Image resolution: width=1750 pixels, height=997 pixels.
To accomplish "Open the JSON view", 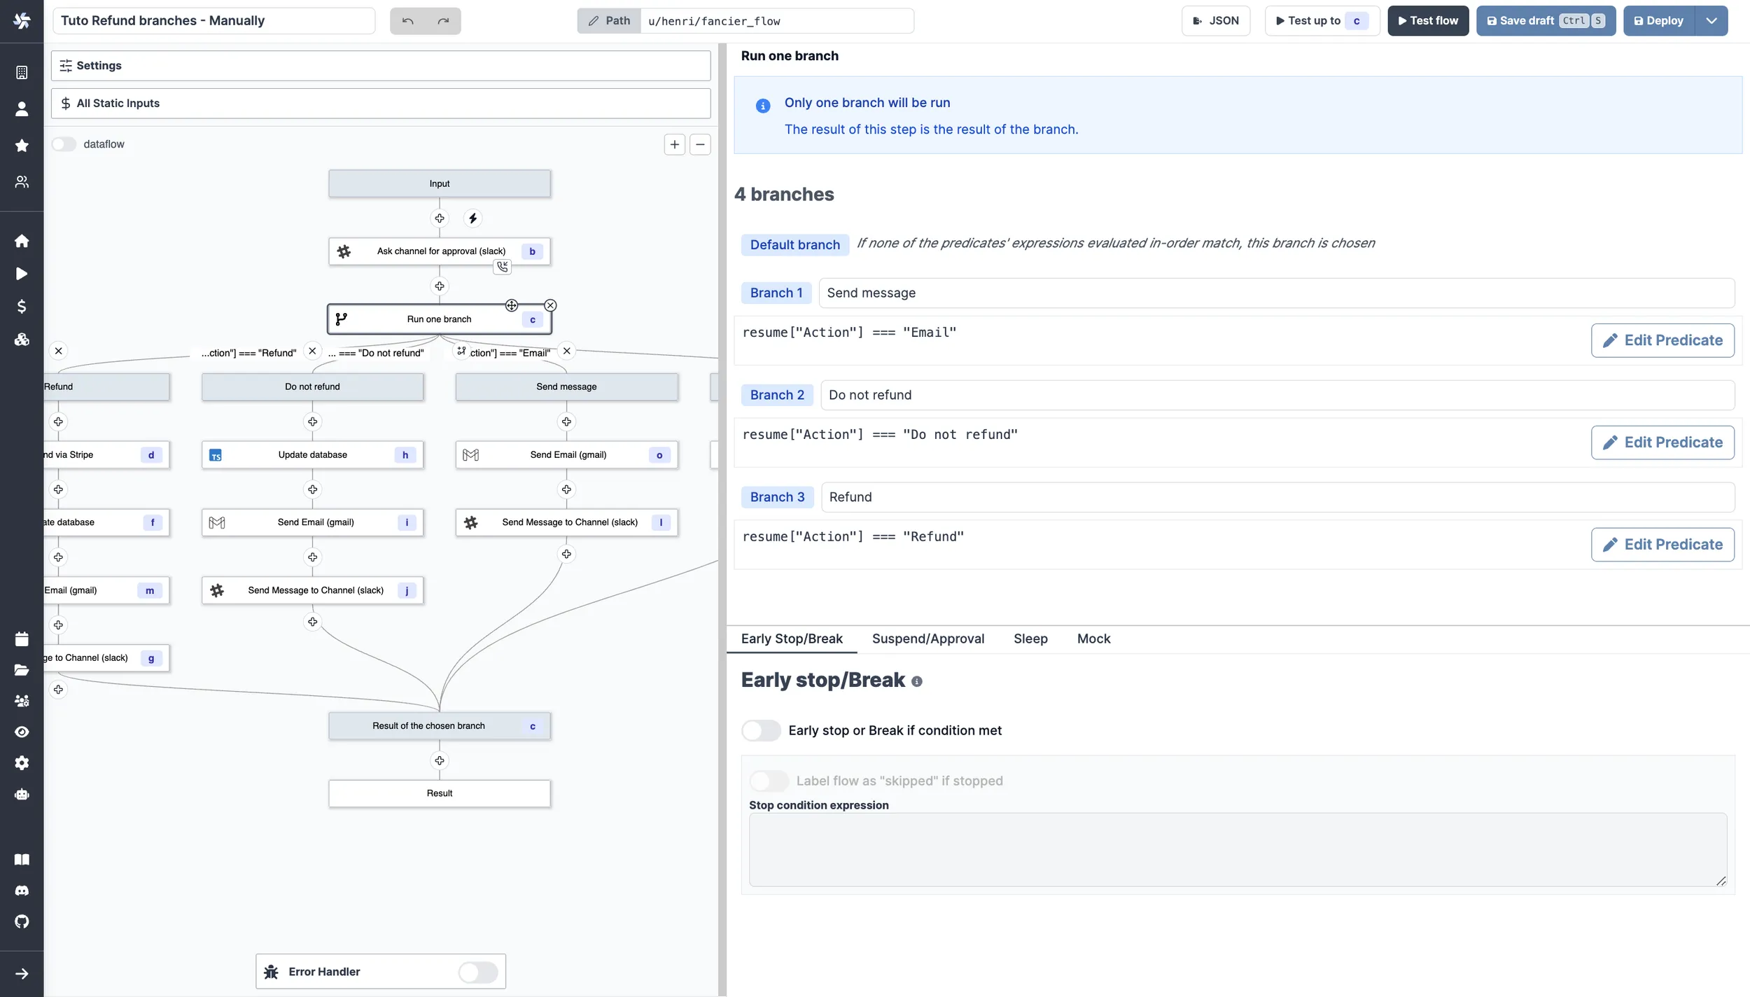I will [x=1217, y=20].
